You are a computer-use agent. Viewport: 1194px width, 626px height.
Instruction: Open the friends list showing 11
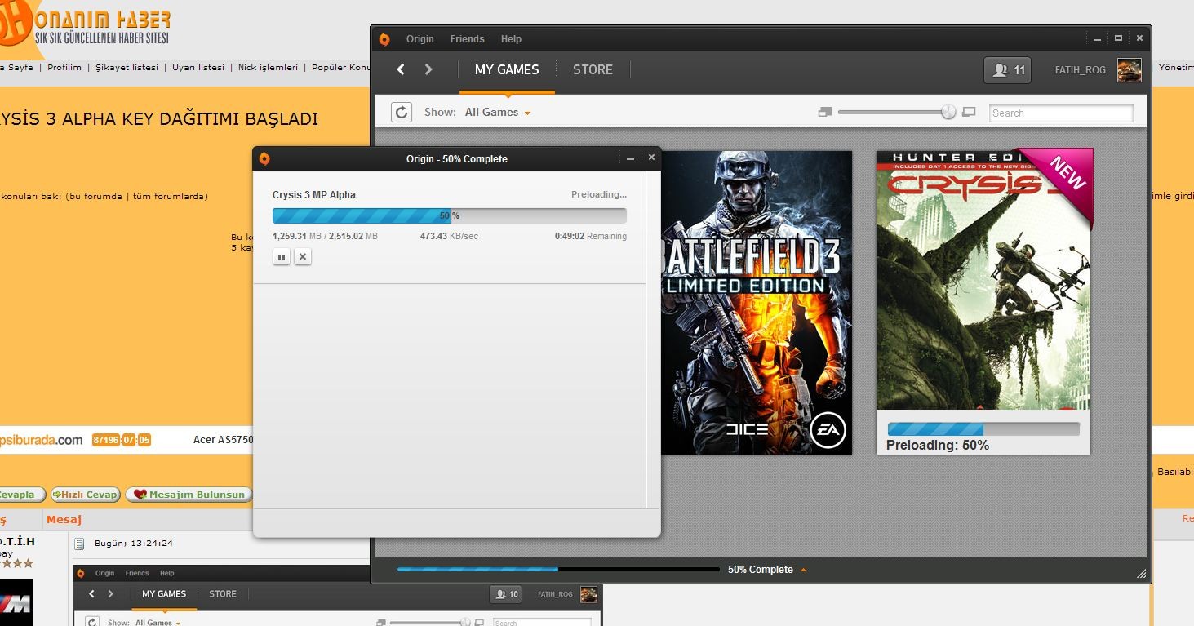pyautogui.click(x=1008, y=70)
